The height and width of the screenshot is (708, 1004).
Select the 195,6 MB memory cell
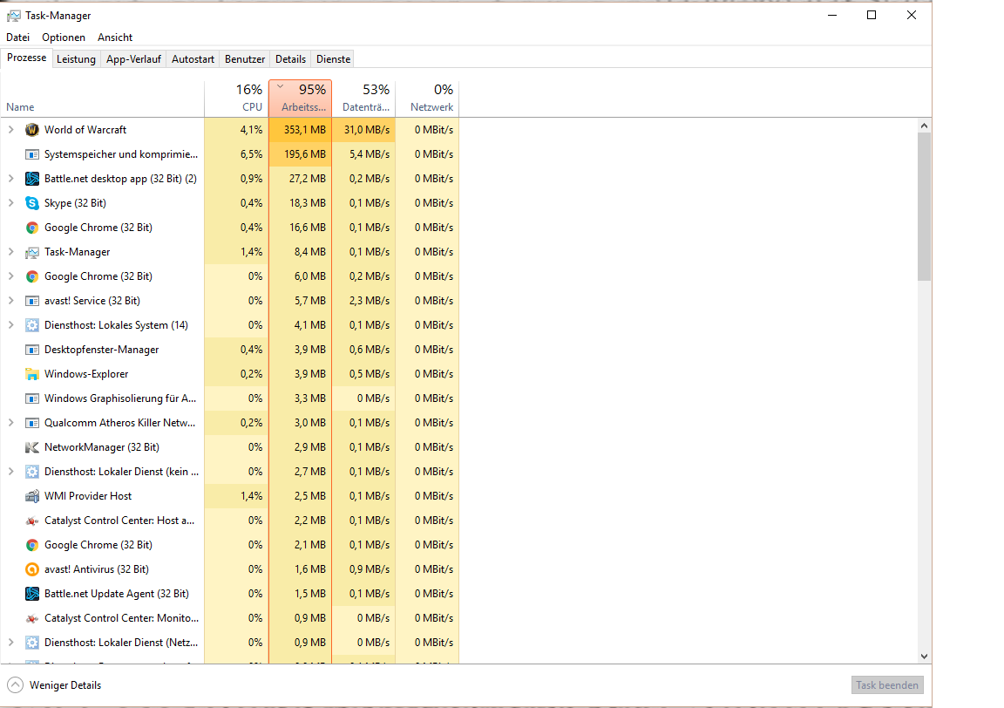(301, 153)
